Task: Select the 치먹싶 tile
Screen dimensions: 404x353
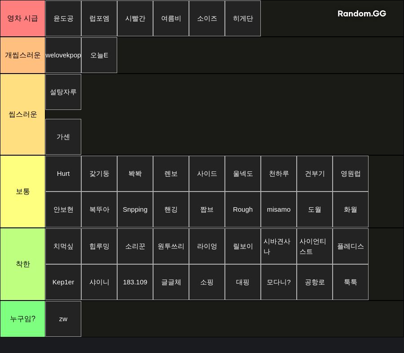Action: pyautogui.click(x=63, y=246)
